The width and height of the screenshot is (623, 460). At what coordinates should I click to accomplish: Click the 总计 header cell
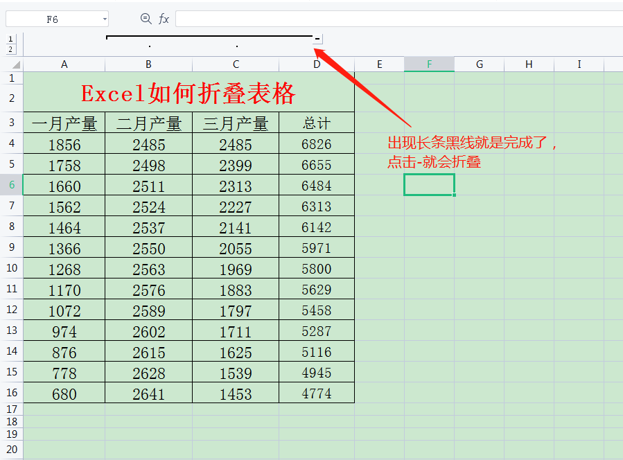[317, 123]
